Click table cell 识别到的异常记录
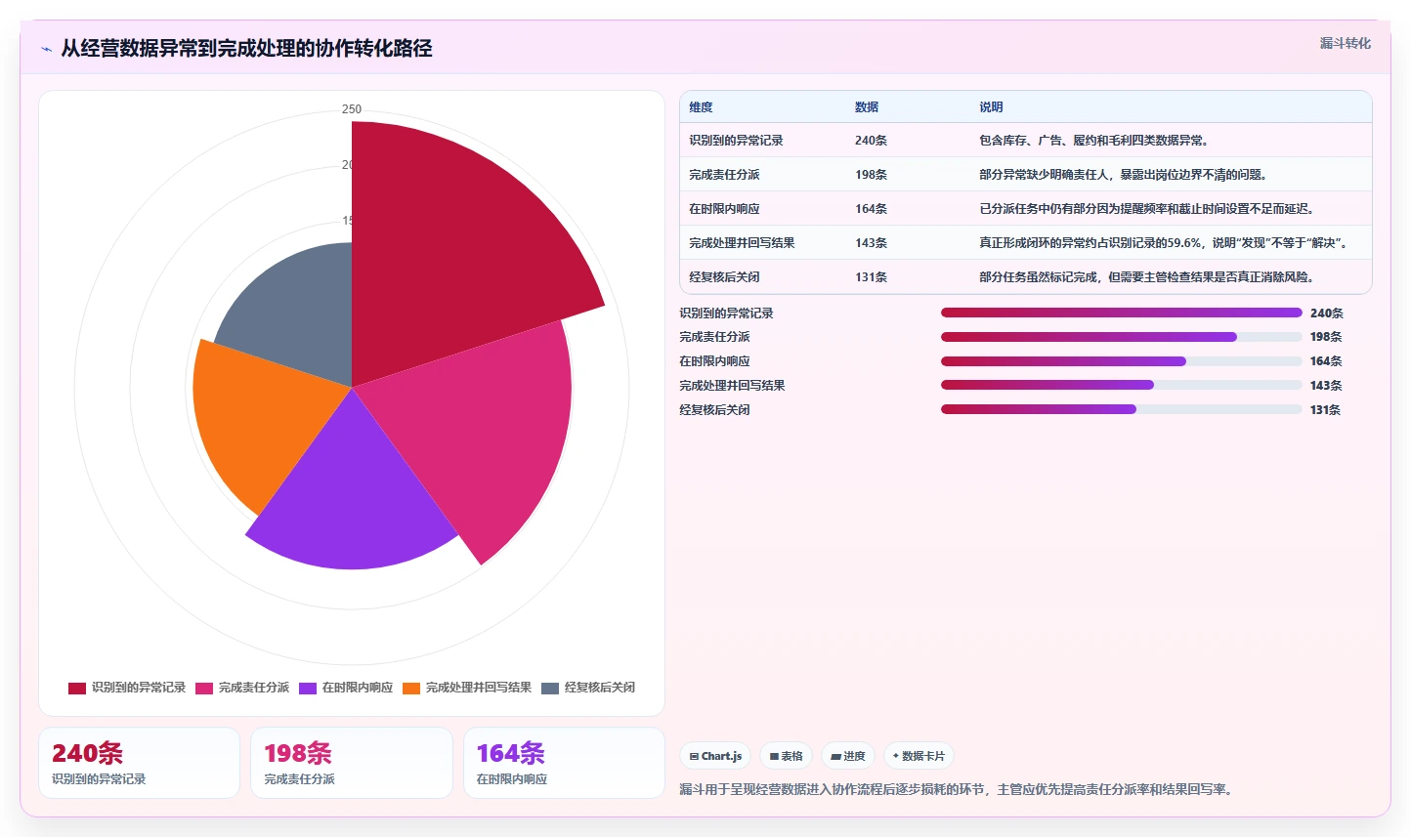The width and height of the screenshot is (1411, 837). (x=736, y=141)
